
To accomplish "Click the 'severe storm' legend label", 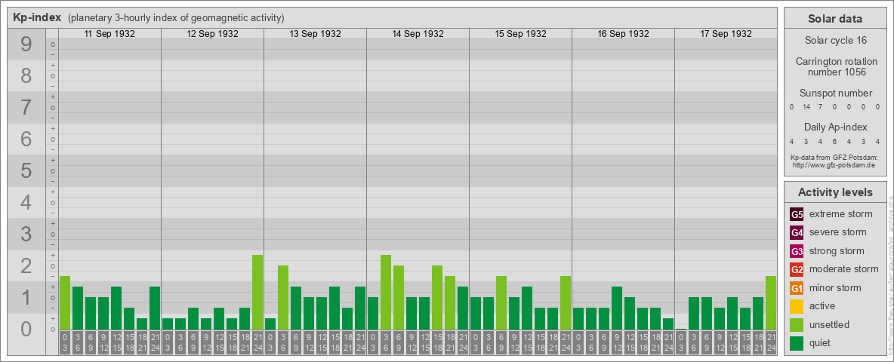I will click(x=837, y=232).
